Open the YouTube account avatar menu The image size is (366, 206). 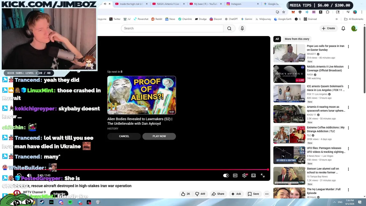[354, 28]
